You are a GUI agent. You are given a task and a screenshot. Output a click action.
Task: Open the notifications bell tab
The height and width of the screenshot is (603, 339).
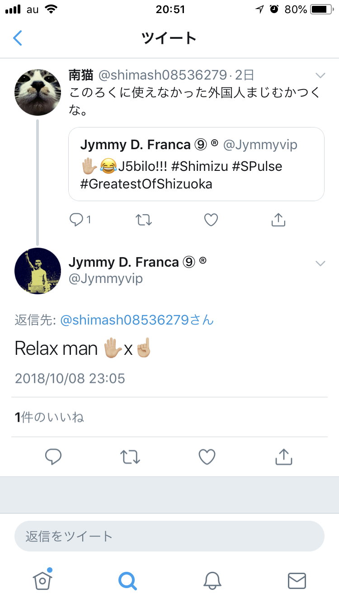[x=212, y=580]
